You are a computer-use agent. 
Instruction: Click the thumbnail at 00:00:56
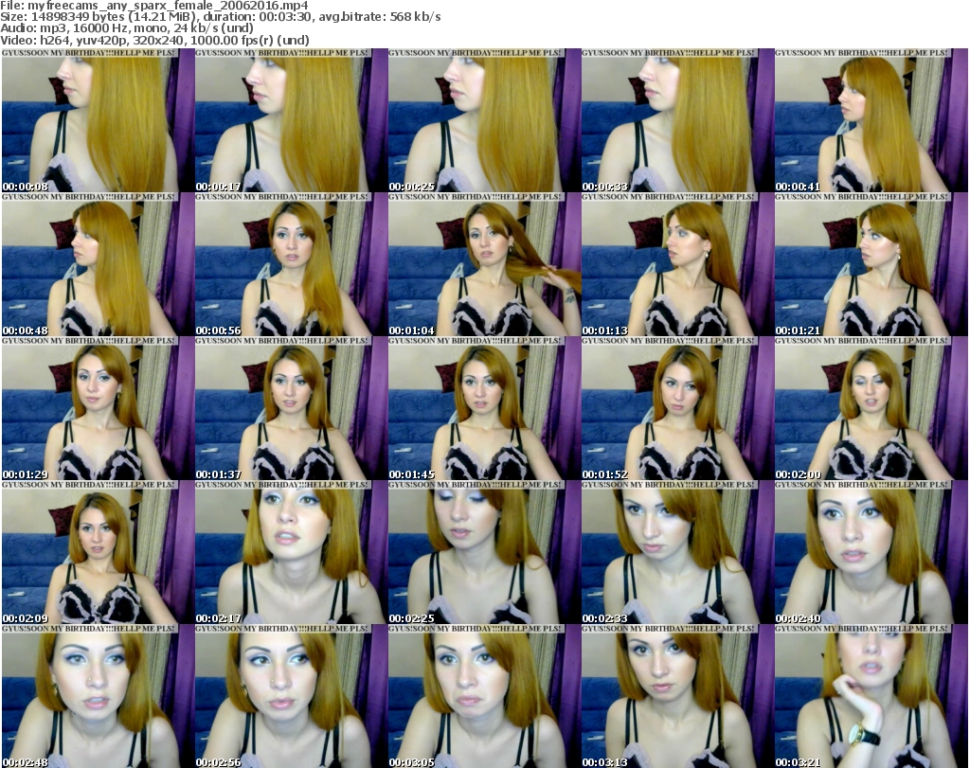[x=292, y=264]
